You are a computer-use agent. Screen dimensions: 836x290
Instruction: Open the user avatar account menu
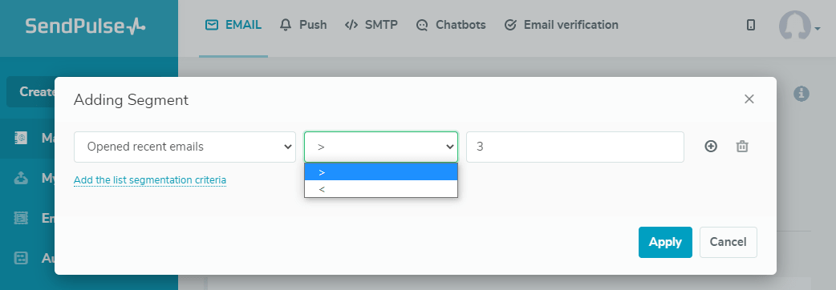[798, 26]
